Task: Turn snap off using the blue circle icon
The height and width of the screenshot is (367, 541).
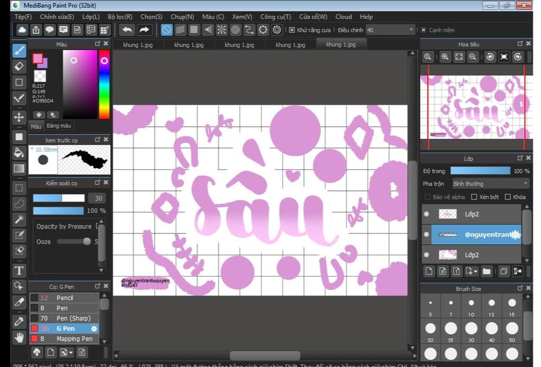Action: [166, 30]
